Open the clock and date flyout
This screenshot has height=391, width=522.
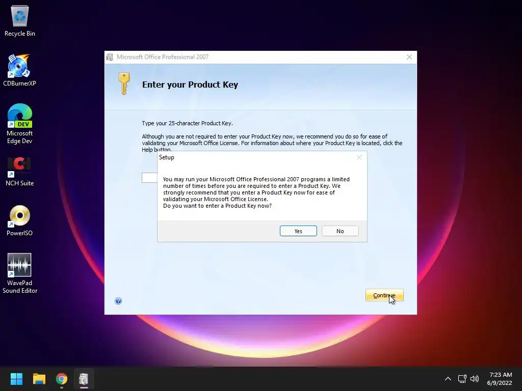(500, 379)
